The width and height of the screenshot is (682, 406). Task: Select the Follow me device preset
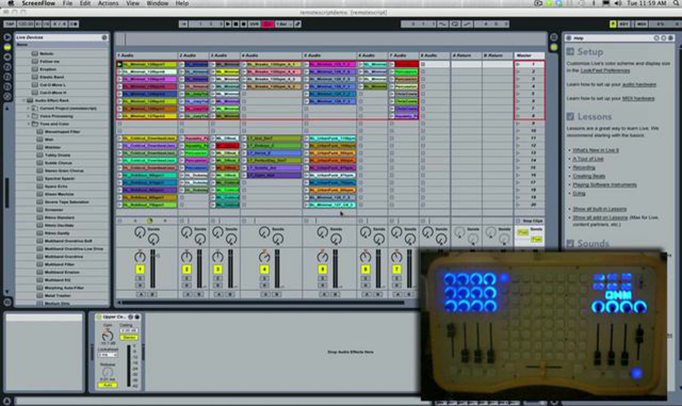pos(50,61)
